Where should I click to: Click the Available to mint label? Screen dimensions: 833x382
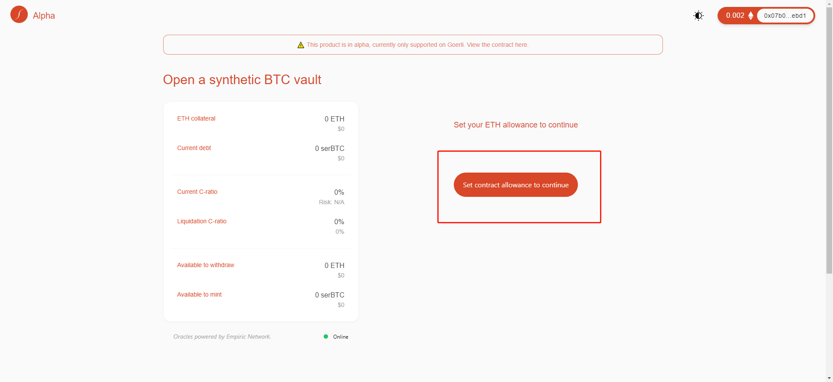(x=199, y=294)
